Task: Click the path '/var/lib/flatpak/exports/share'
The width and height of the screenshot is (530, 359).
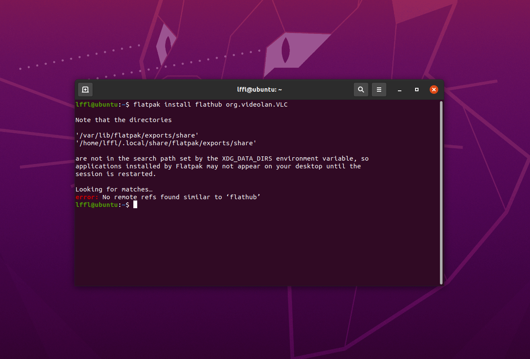Action: (137, 135)
